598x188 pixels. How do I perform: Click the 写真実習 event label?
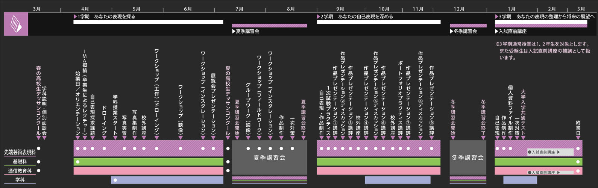[124, 125]
